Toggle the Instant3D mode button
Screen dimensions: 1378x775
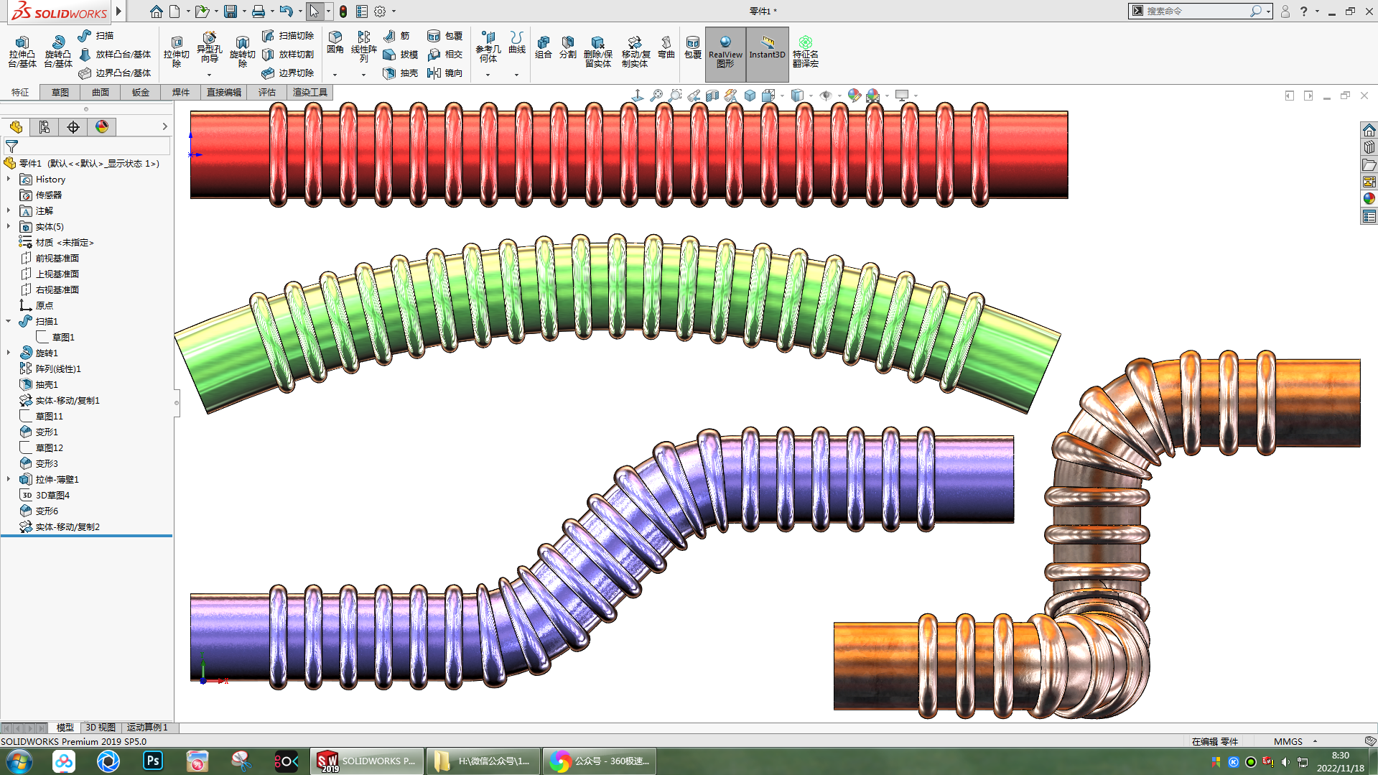[767, 53]
